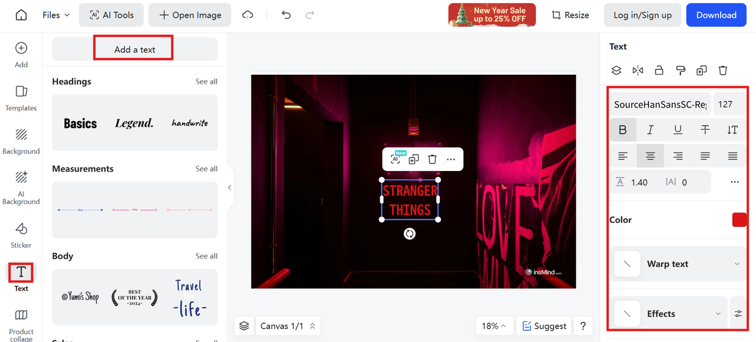The image size is (756, 342).
Task: Open the Files menu
Action: click(x=56, y=15)
